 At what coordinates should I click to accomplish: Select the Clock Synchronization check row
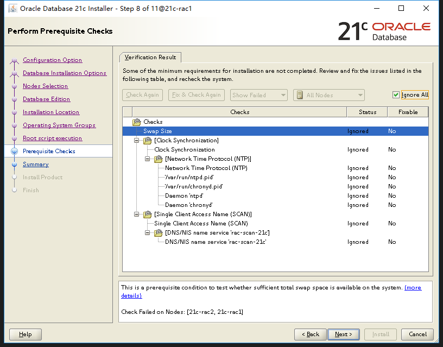click(x=275, y=149)
